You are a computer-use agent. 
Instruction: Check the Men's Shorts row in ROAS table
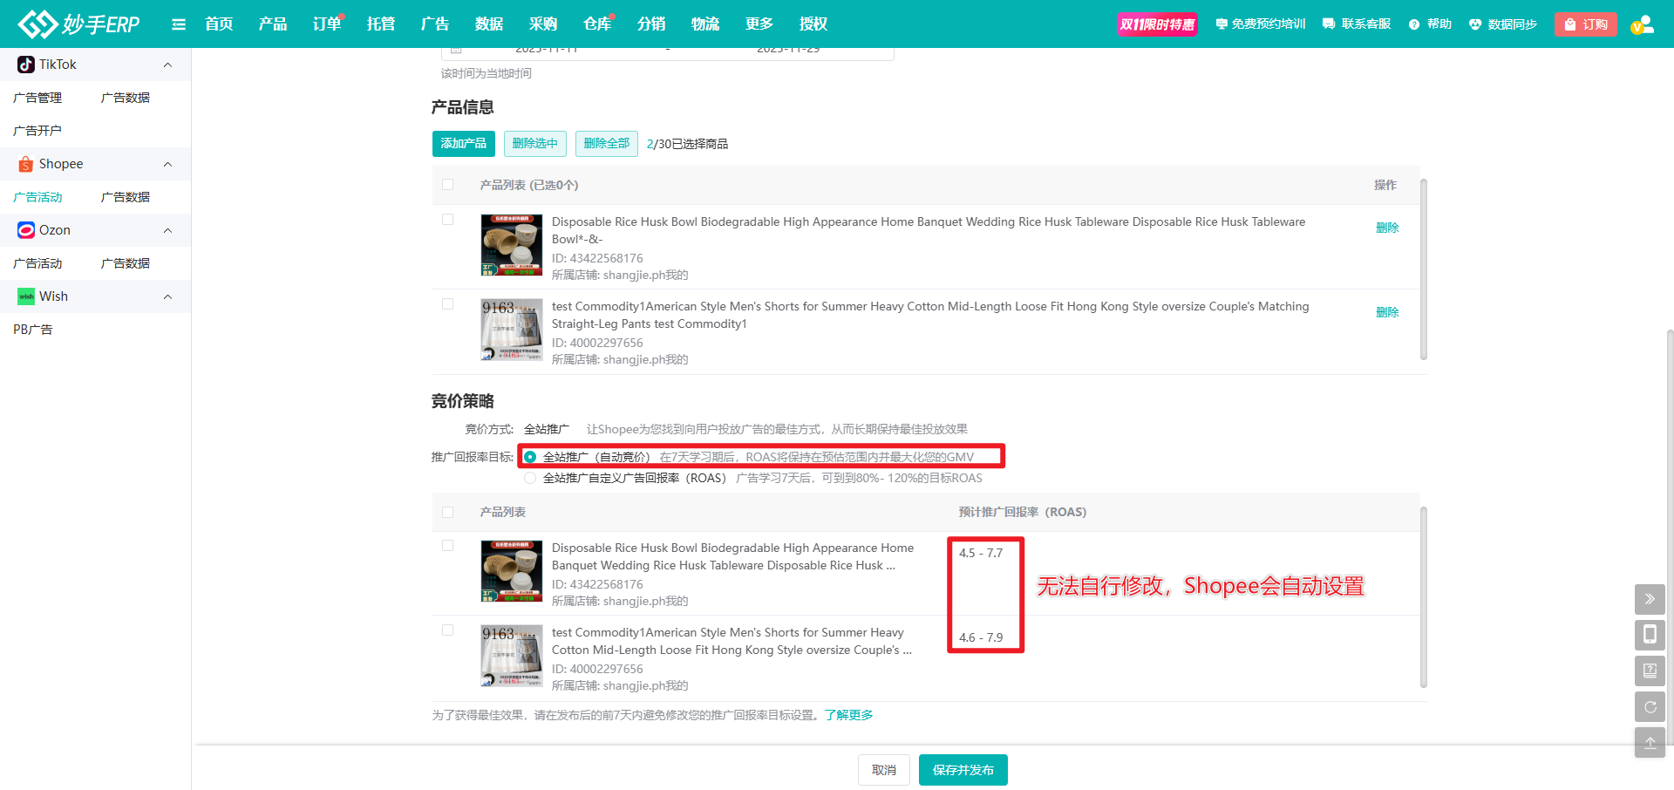tap(448, 630)
